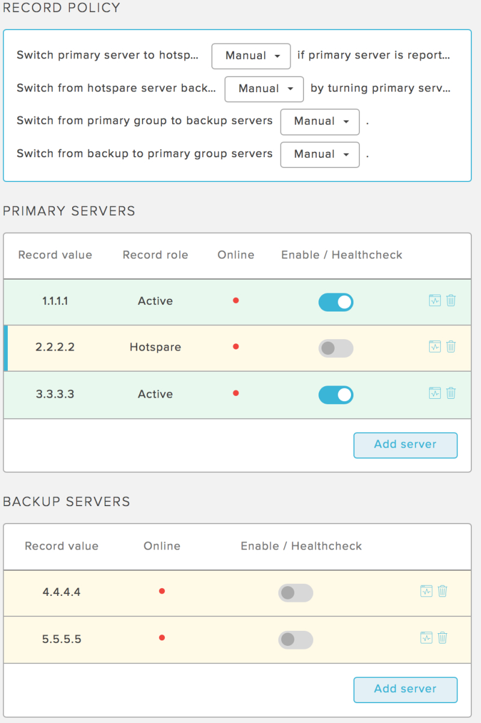
Task: Turn off toggle for server 3.3.3.3
Action: pos(336,395)
